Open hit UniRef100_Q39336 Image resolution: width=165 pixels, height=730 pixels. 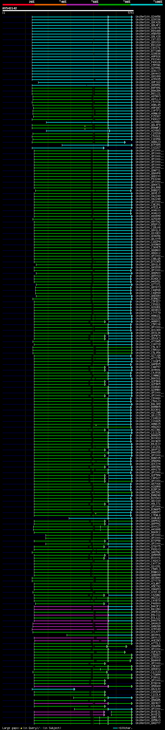(148, 20)
